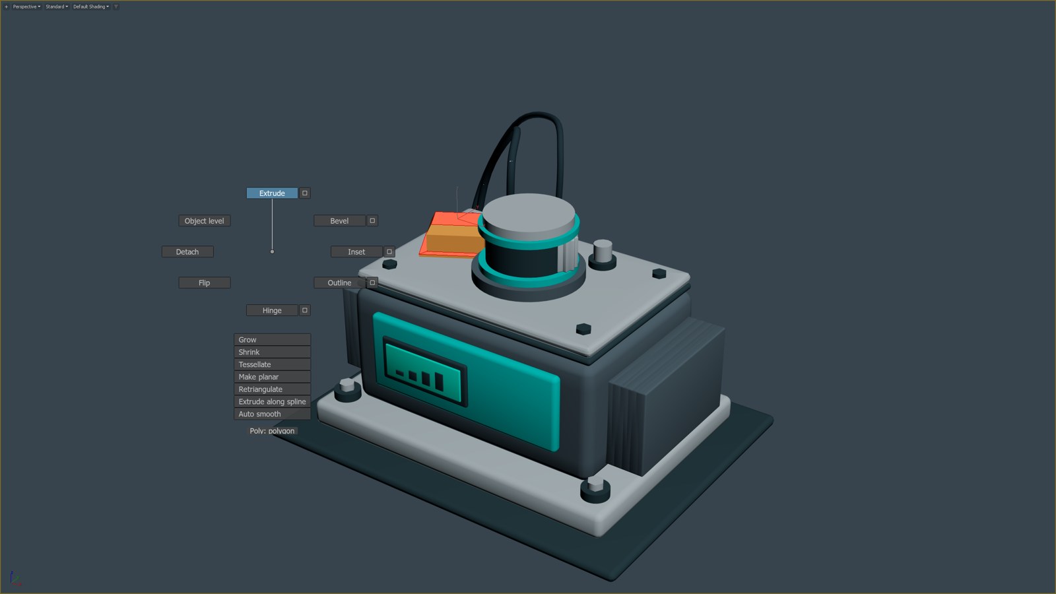Image resolution: width=1056 pixels, height=594 pixels.
Task: Click the Bevel button
Action: tap(339, 221)
